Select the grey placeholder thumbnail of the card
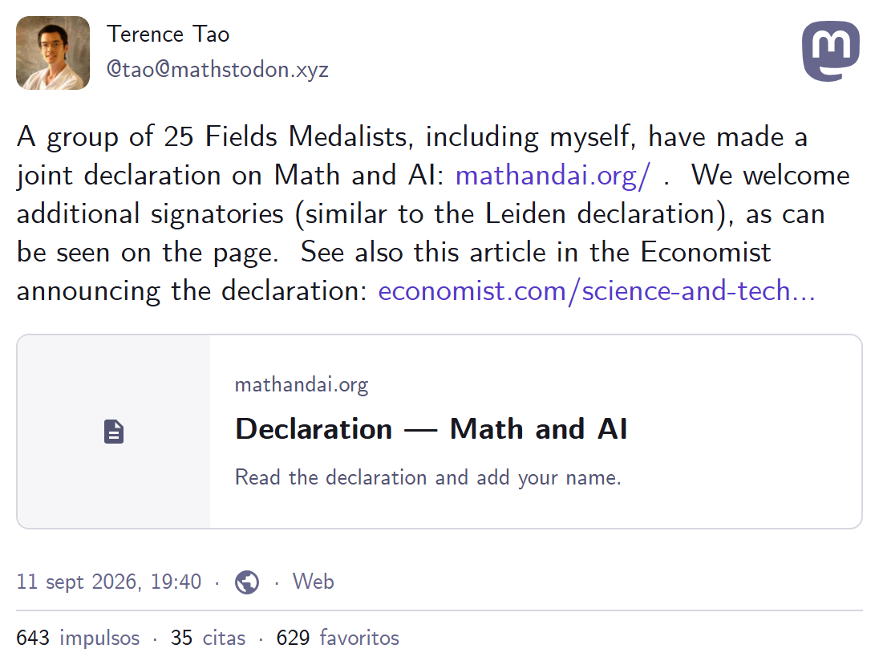The height and width of the screenshot is (665, 879). point(114,432)
